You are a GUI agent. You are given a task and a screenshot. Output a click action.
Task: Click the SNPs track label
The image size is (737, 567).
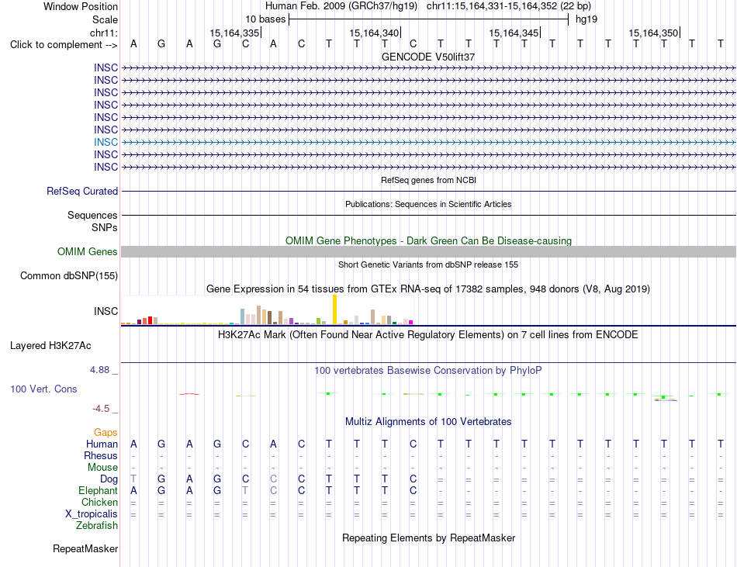click(105, 227)
